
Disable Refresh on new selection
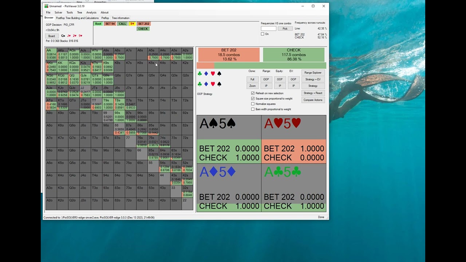coord(253,93)
